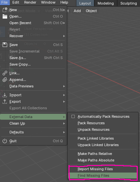The width and height of the screenshot is (140, 182).
Task: Click the Quit power icon
Action: pyautogui.click(x=5, y=141)
